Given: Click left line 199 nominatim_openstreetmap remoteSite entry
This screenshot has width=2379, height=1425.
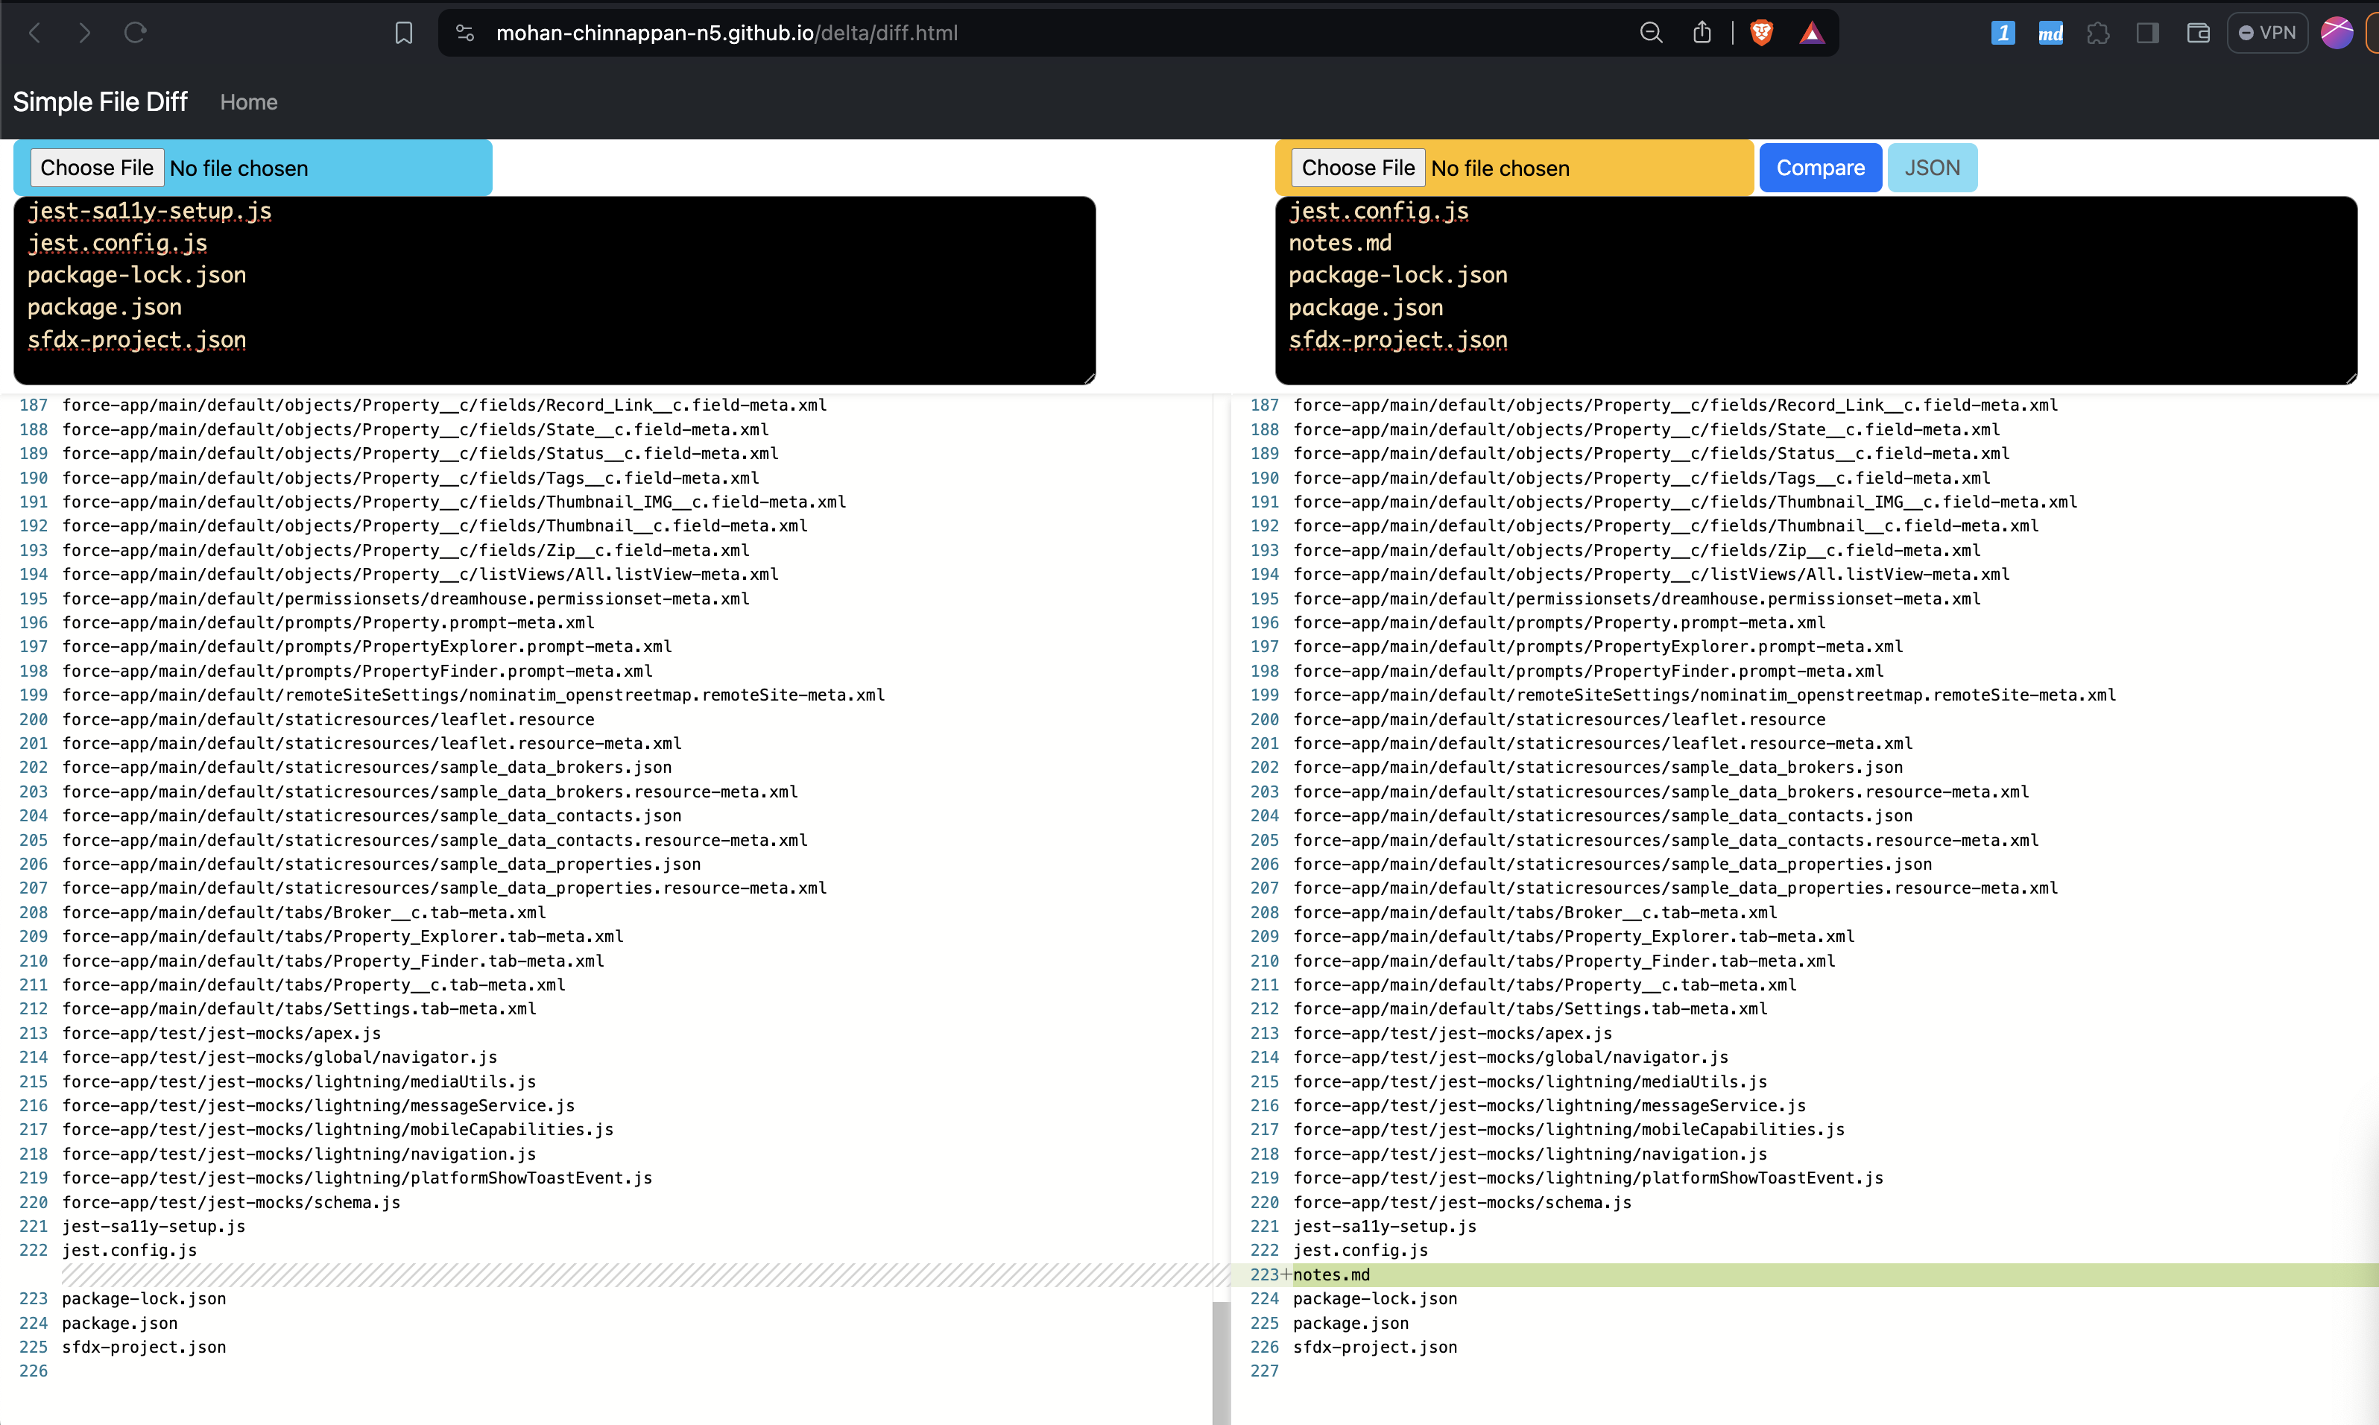Looking at the screenshot, I should point(473,695).
